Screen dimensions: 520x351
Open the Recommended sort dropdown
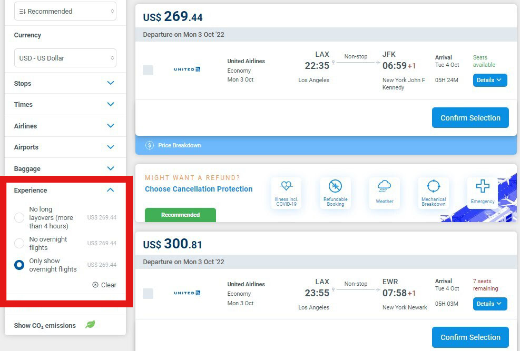pos(65,11)
